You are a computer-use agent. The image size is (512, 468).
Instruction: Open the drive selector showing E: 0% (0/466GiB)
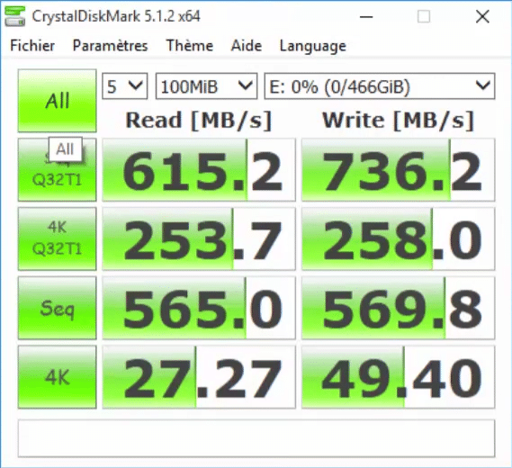[x=380, y=86]
